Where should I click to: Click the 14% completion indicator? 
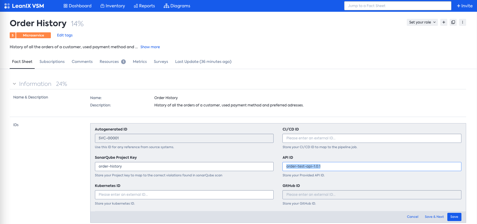[77, 24]
